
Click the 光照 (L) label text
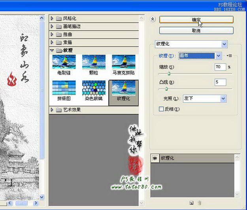171,98
